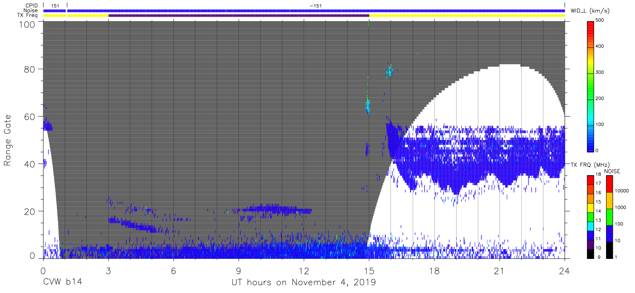Click the 200 label on the width colorbar
The width and height of the screenshot is (635, 293).
600,98
